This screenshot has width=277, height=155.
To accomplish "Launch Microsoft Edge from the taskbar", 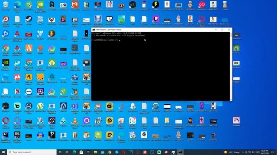I will click(74, 152).
